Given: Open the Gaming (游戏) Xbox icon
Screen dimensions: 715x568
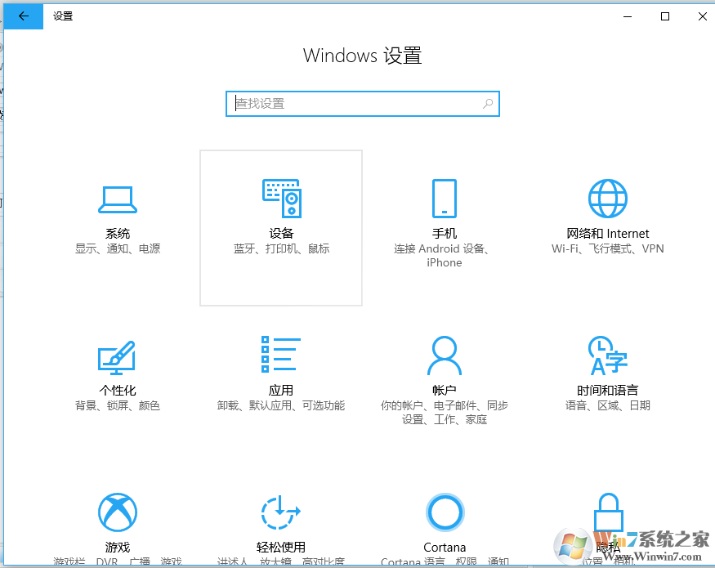Looking at the screenshot, I should 118,512.
